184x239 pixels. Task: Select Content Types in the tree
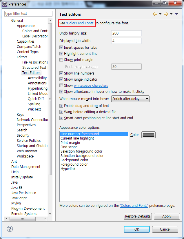(28, 52)
